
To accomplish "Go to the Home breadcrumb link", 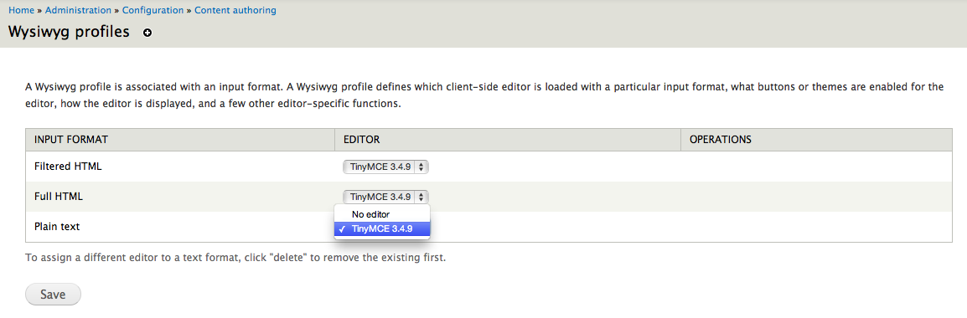I will [x=21, y=11].
